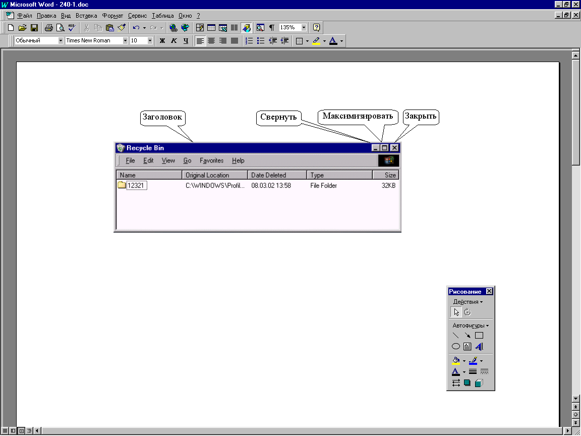Open the Вид menu
This screenshot has height=436, width=581.
click(66, 16)
